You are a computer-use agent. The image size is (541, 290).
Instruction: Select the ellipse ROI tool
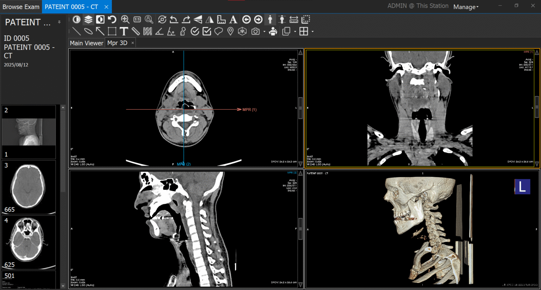click(x=88, y=31)
